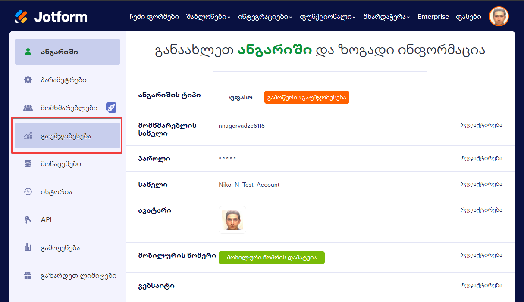Click the უფასო account type text
The image size is (524, 302).
[x=241, y=98]
